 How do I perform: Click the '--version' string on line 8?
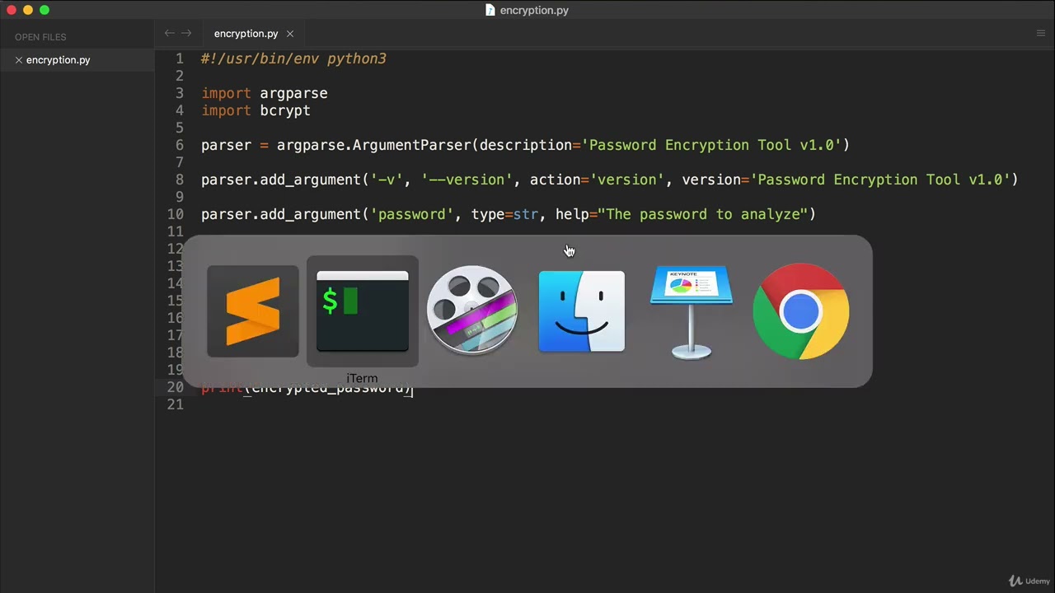click(x=467, y=180)
